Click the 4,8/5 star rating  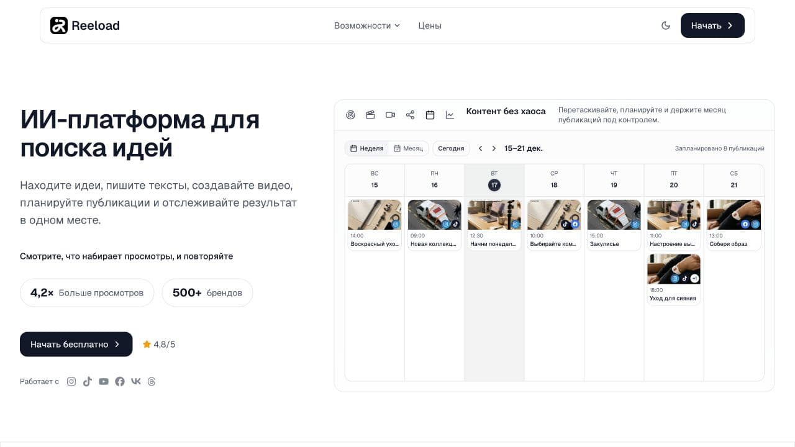tap(159, 344)
